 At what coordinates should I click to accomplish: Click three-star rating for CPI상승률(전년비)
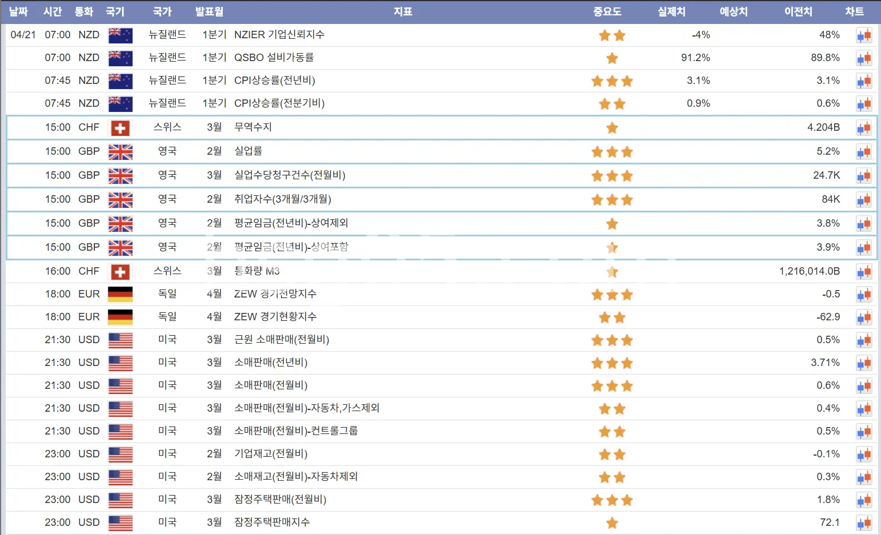tap(612, 81)
